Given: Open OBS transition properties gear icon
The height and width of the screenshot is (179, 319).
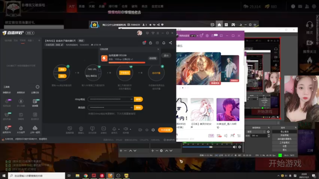Looking at the screenshot, I should click(268, 132).
